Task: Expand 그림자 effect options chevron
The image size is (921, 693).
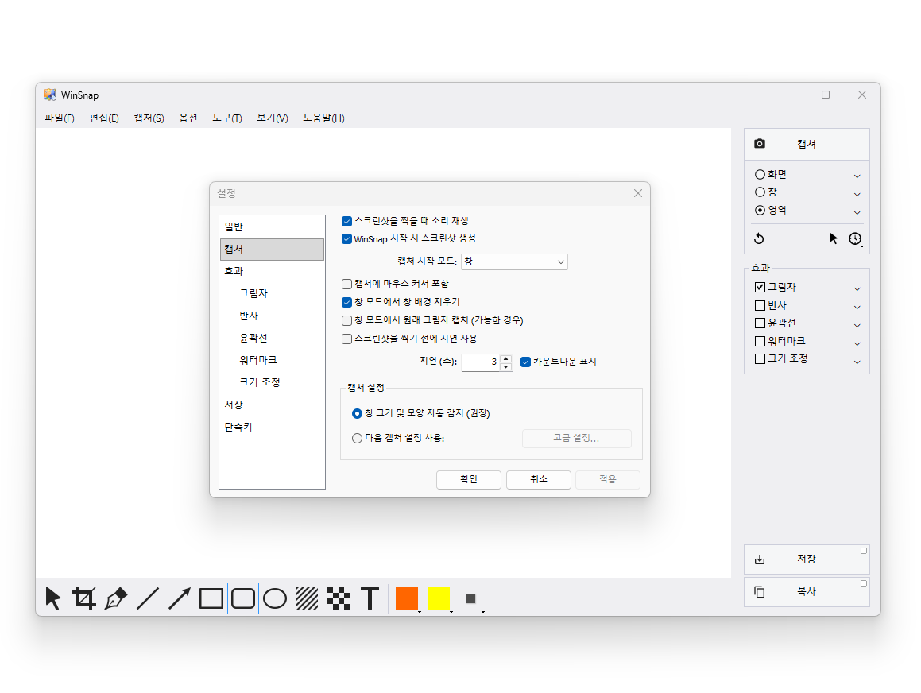Action: pyautogui.click(x=857, y=289)
